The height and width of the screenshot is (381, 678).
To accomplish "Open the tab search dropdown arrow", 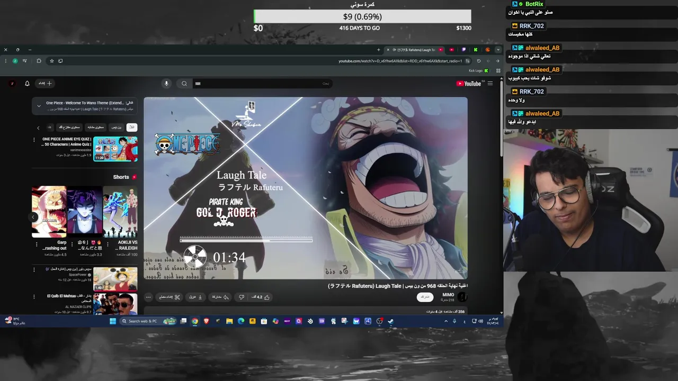I will [498, 50].
